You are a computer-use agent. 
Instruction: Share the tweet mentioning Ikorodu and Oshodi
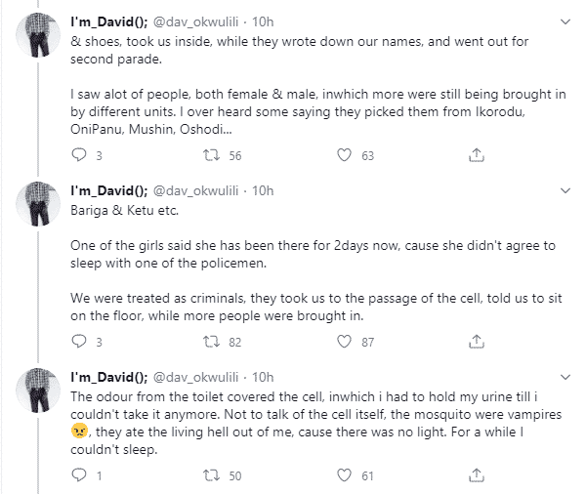click(x=476, y=154)
